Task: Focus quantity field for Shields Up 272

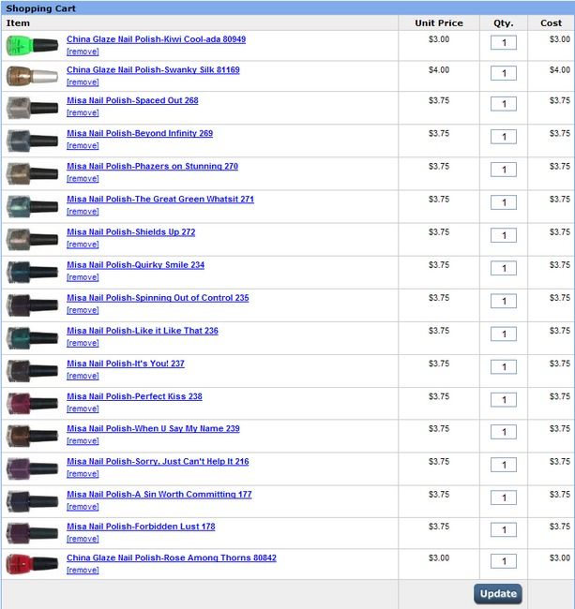Action: 504,235
